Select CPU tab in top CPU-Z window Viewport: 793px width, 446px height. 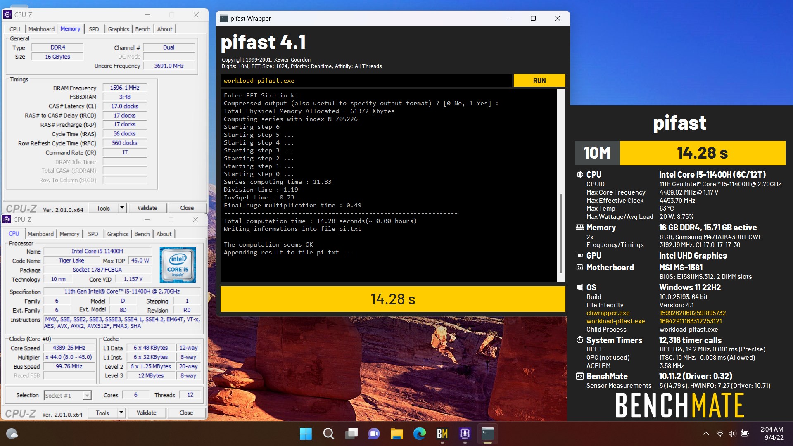click(15, 29)
